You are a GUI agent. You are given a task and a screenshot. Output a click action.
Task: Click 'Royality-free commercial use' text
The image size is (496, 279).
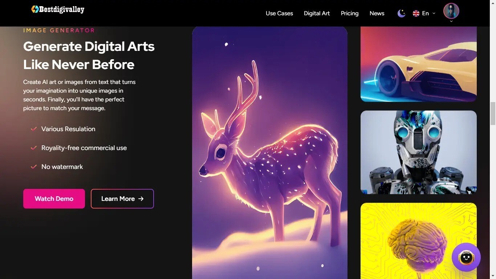click(84, 148)
